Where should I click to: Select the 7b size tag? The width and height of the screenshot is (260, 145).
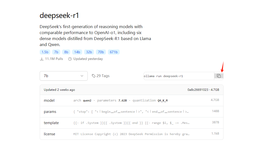56,52
